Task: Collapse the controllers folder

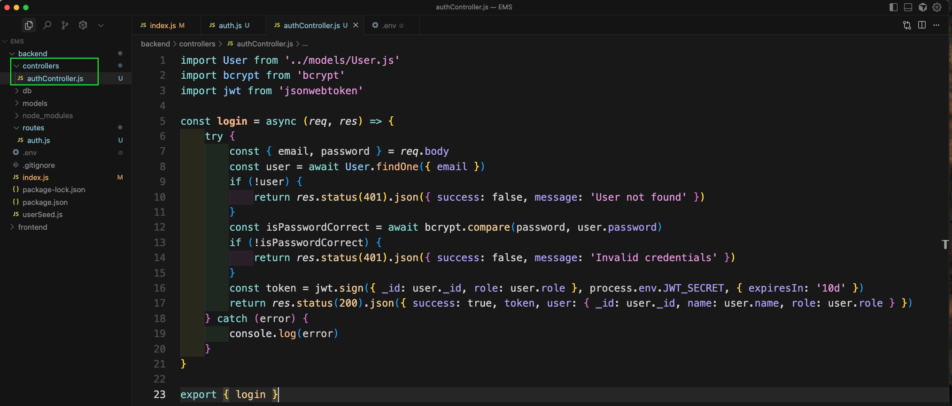Action: pyautogui.click(x=66, y=66)
